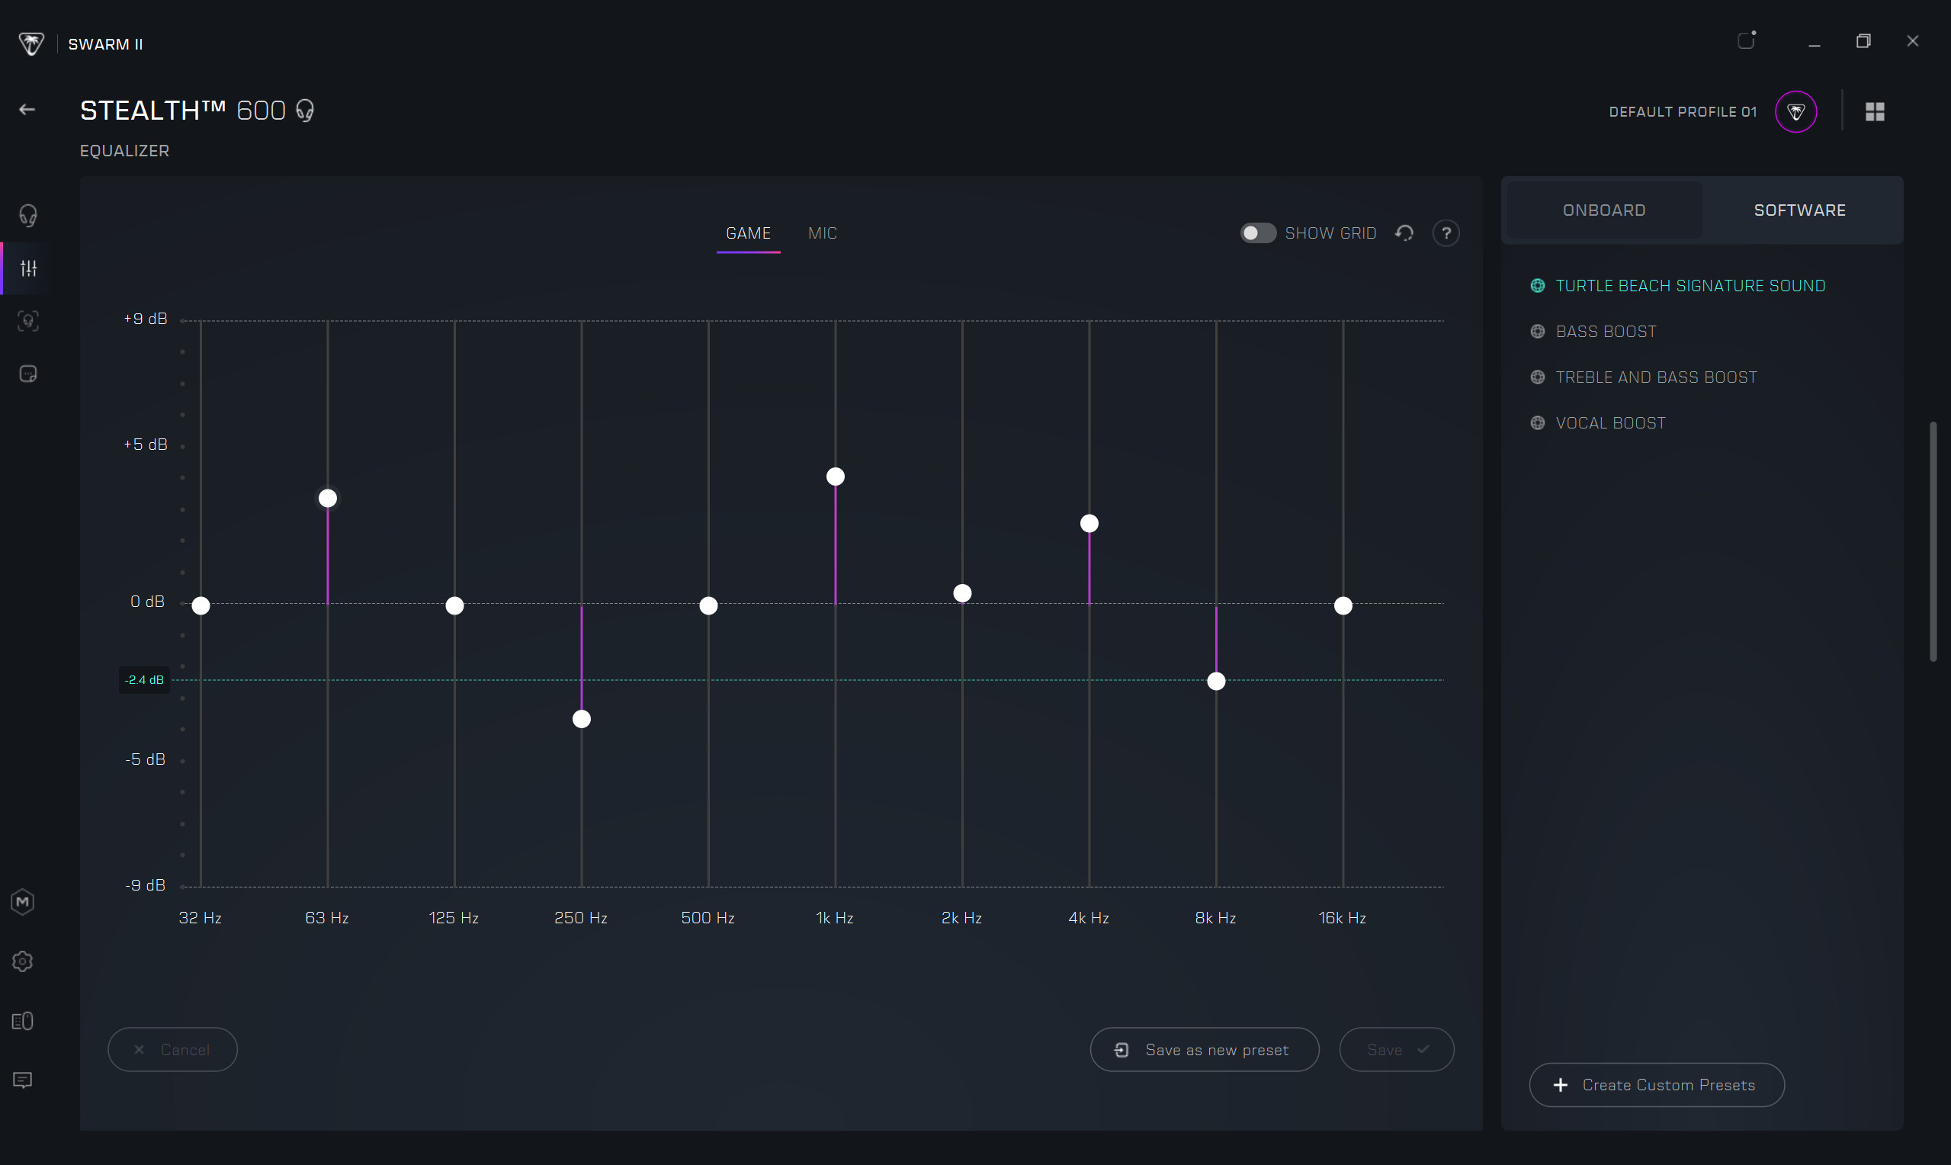Reset the equalizer with the undo icon
Screen dimensions: 1951x1165
pos(1405,233)
